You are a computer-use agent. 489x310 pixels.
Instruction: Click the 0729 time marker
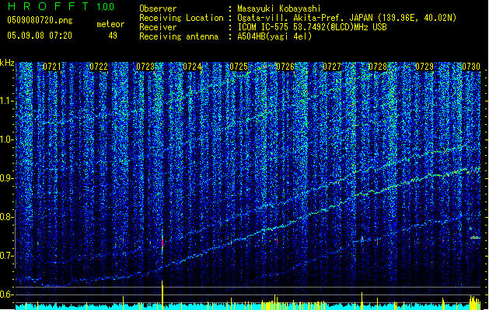[x=424, y=67]
